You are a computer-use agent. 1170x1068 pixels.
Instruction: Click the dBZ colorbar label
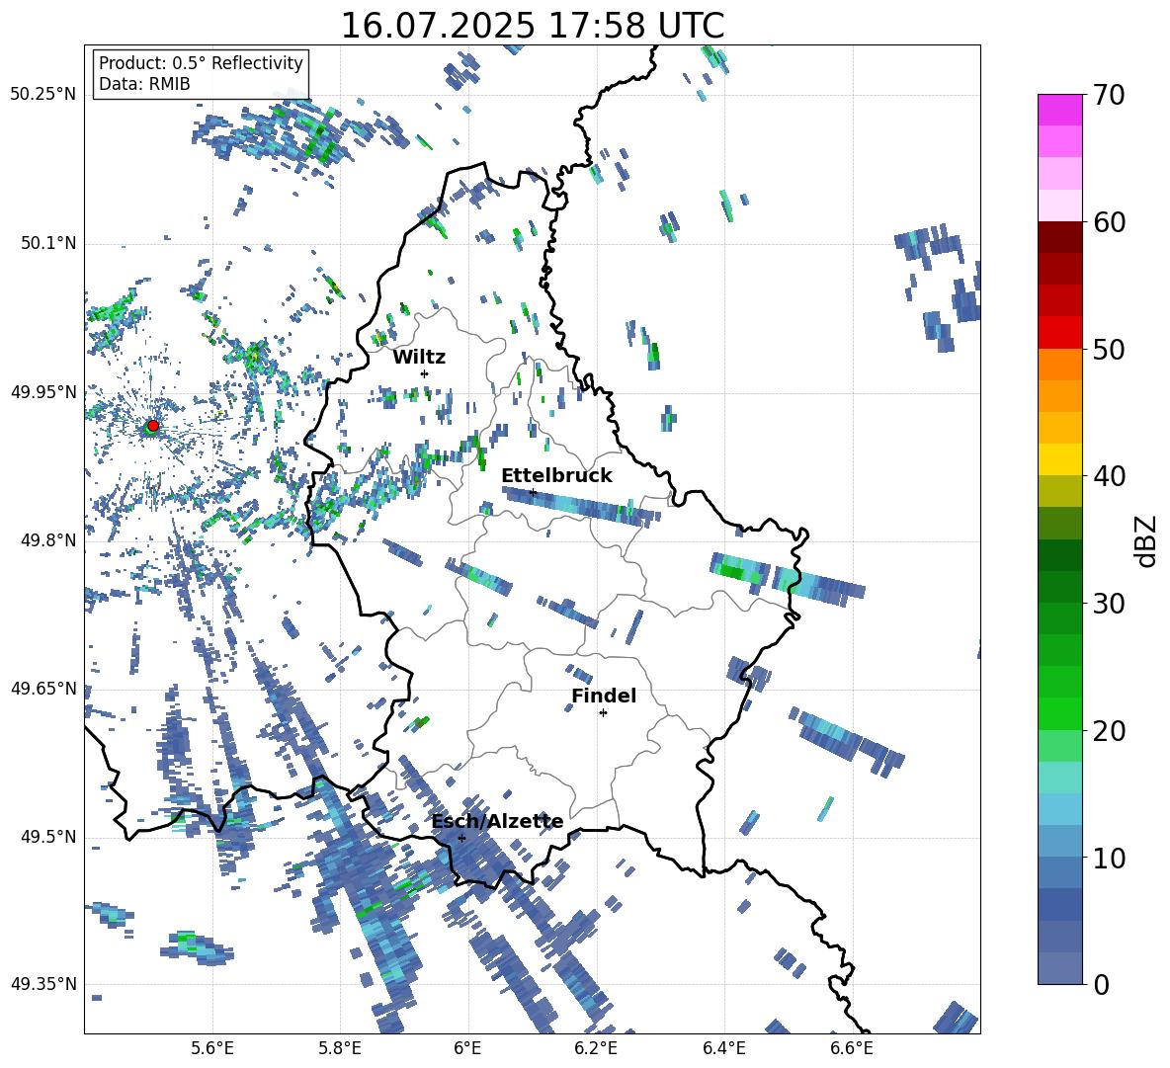point(1145,540)
